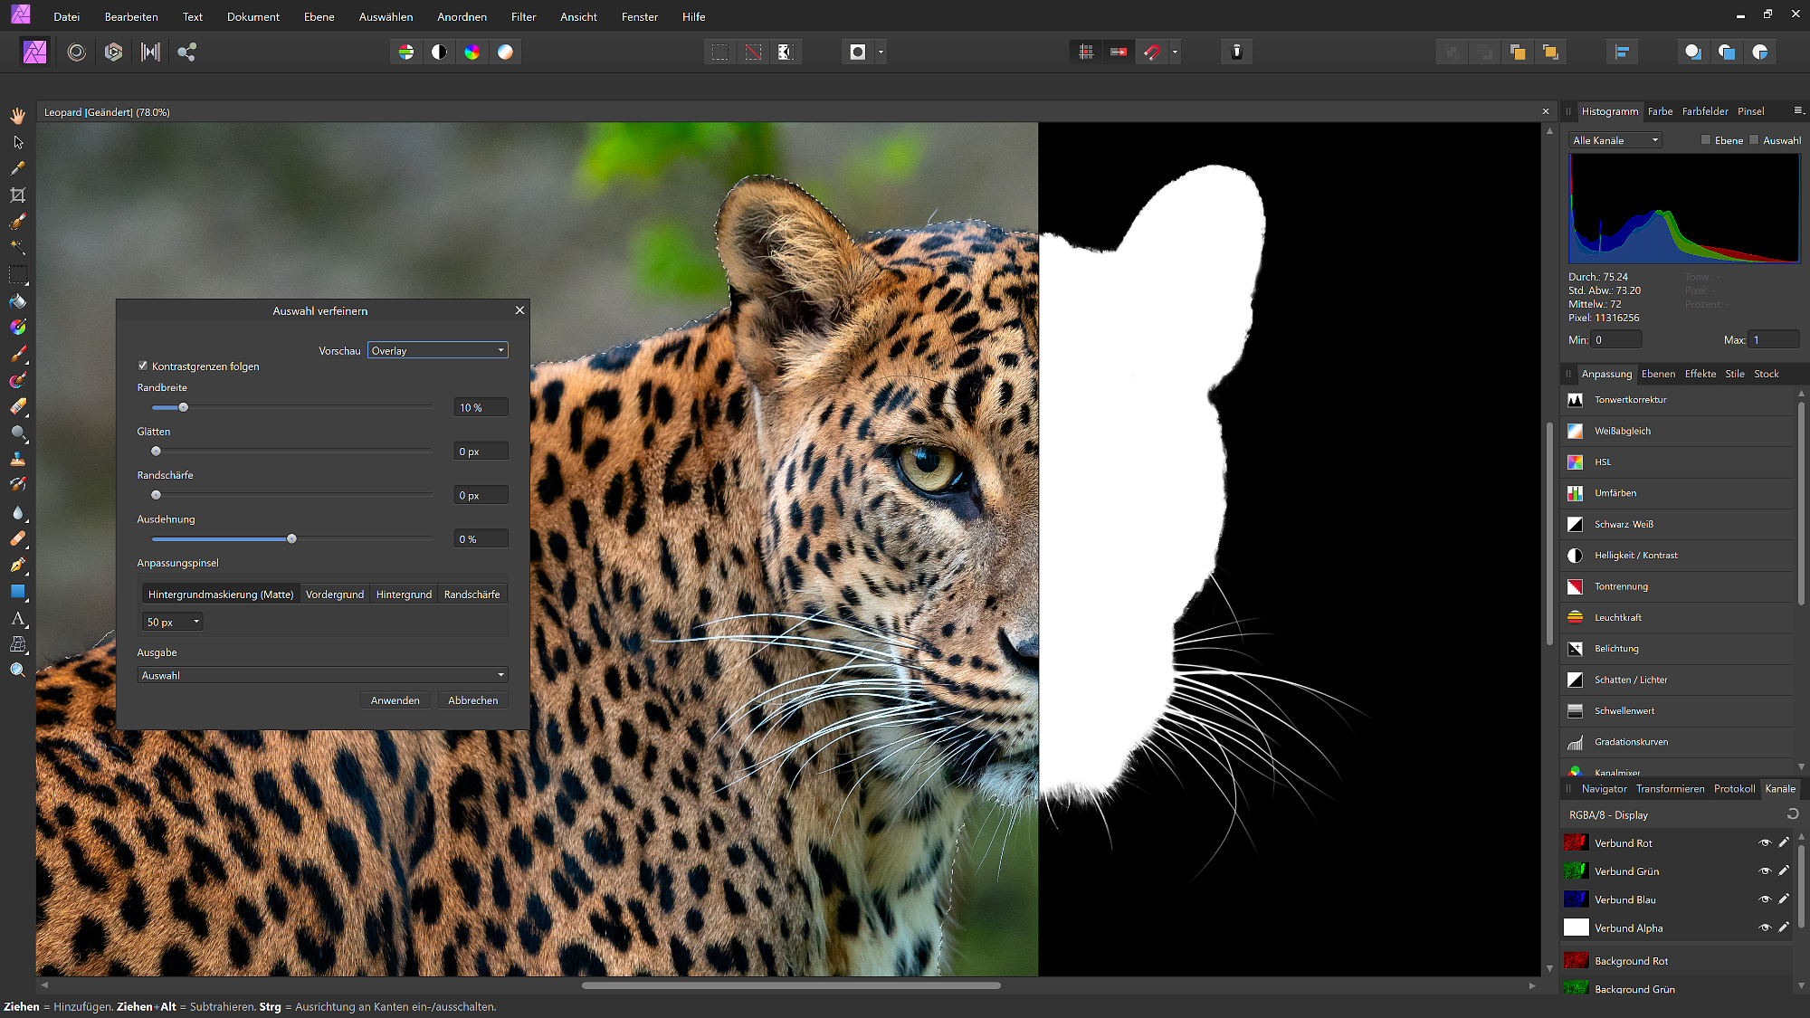Click the Abbrechen button
The width and height of the screenshot is (1810, 1018).
tap(472, 700)
